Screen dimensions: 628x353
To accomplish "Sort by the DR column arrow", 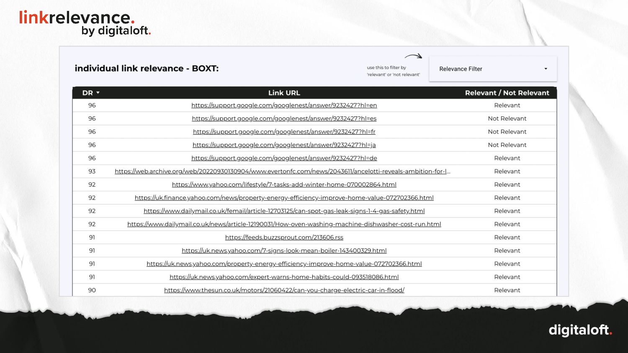I will pyautogui.click(x=98, y=93).
